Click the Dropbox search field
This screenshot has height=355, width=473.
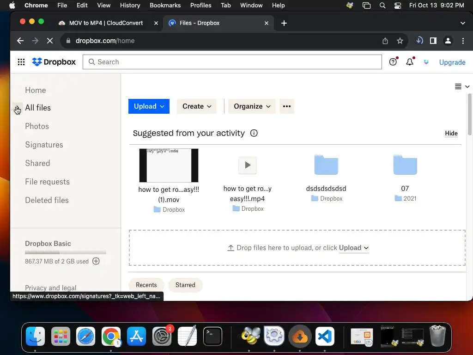(232, 62)
